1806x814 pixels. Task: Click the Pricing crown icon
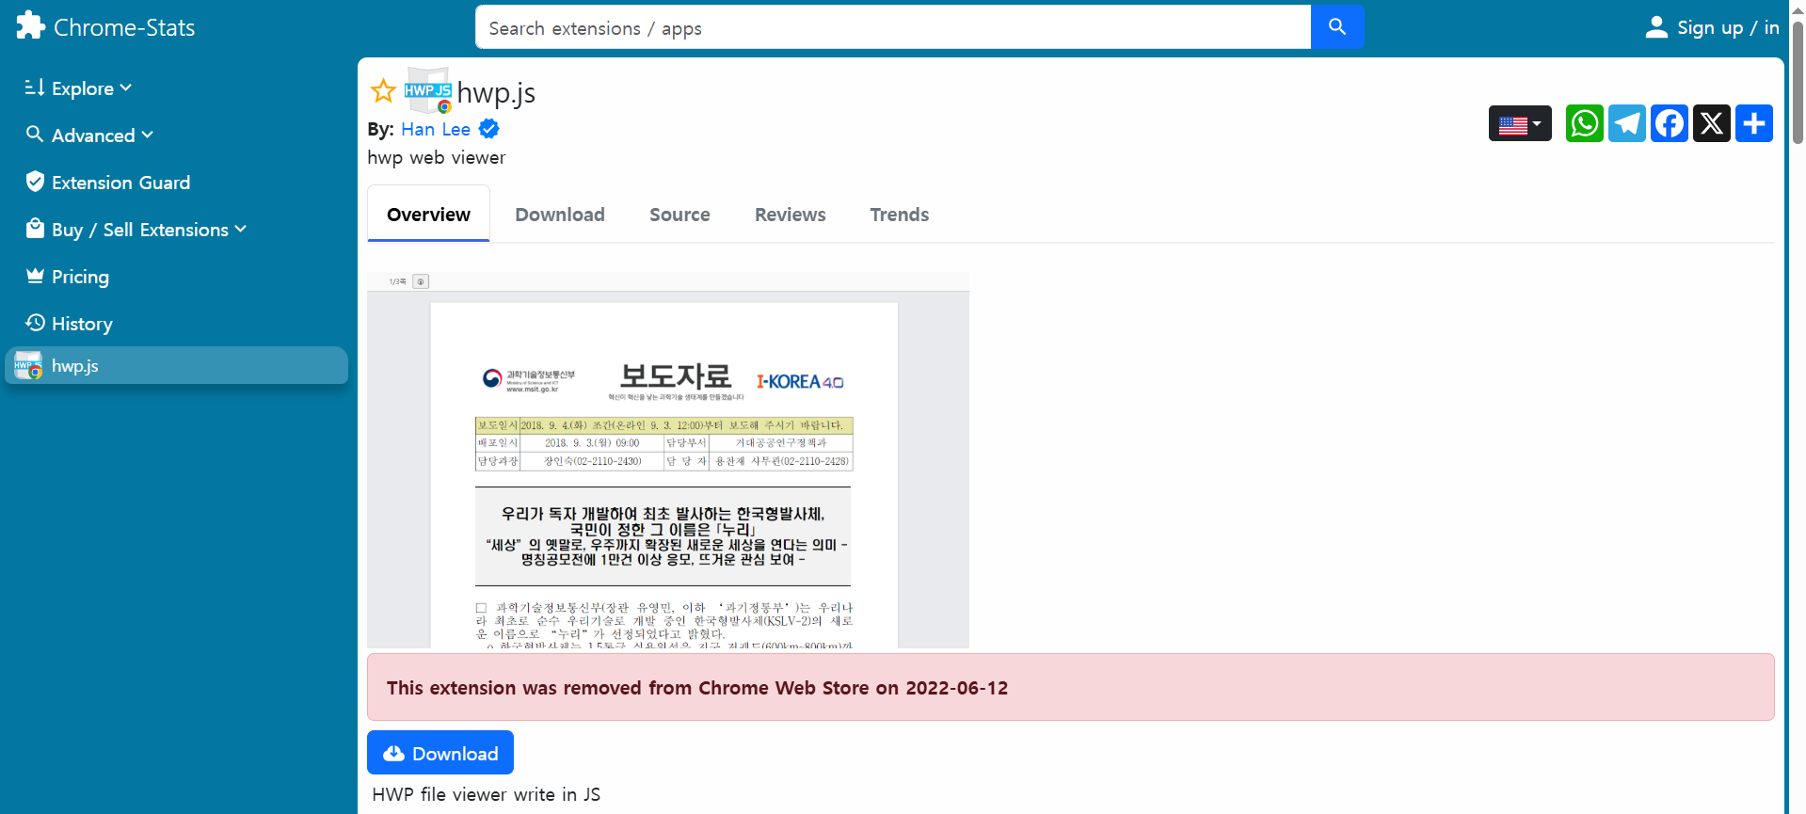[x=35, y=276]
